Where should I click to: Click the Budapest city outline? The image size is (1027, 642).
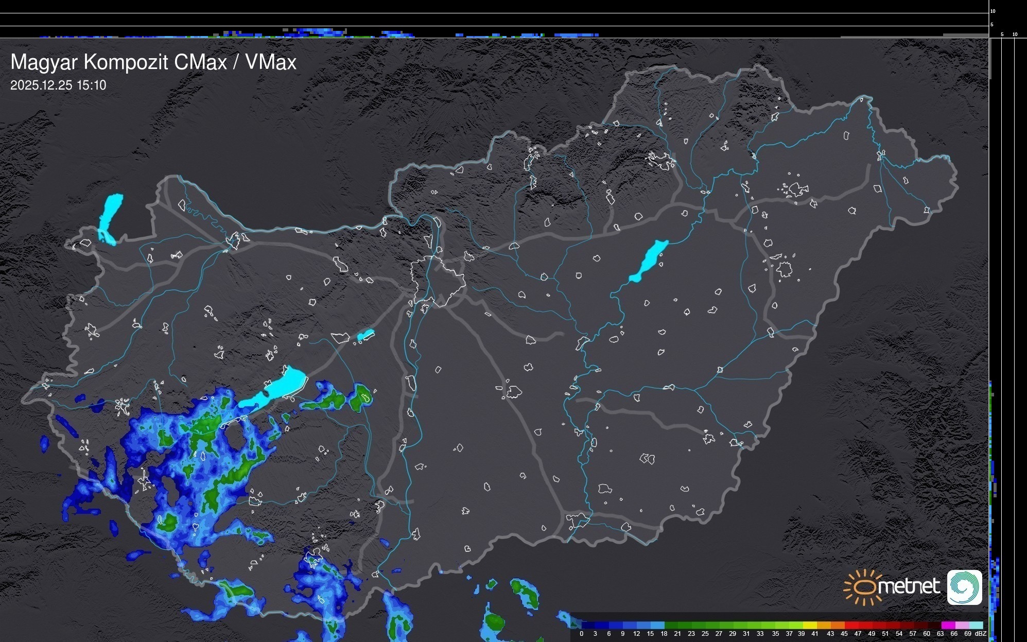438,281
